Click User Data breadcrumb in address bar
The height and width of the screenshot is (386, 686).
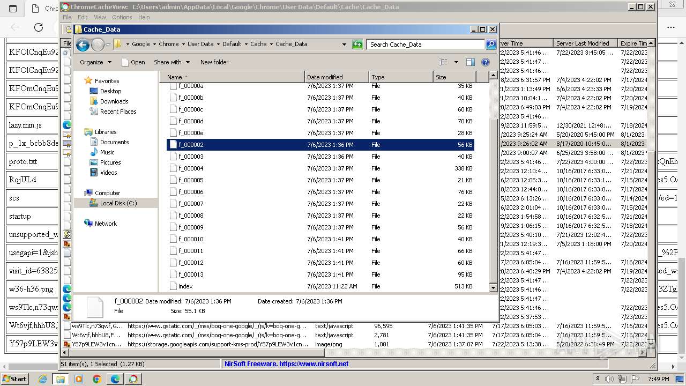click(200, 44)
